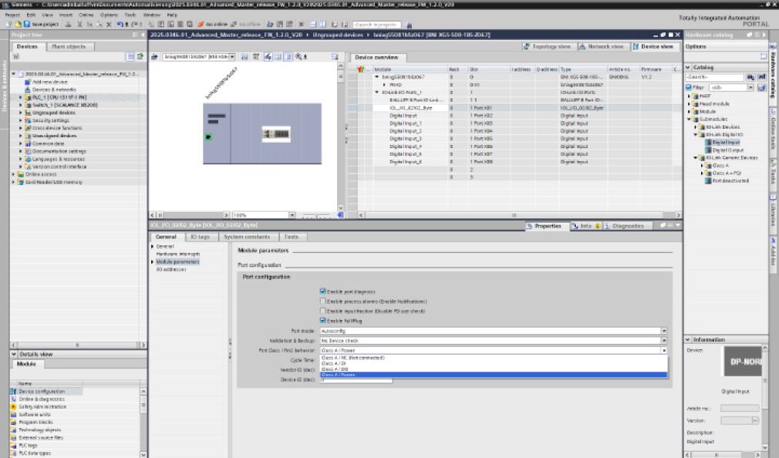The height and width of the screenshot is (458, 779).
Task: Click Go online in the toolbar
Action: (212, 25)
